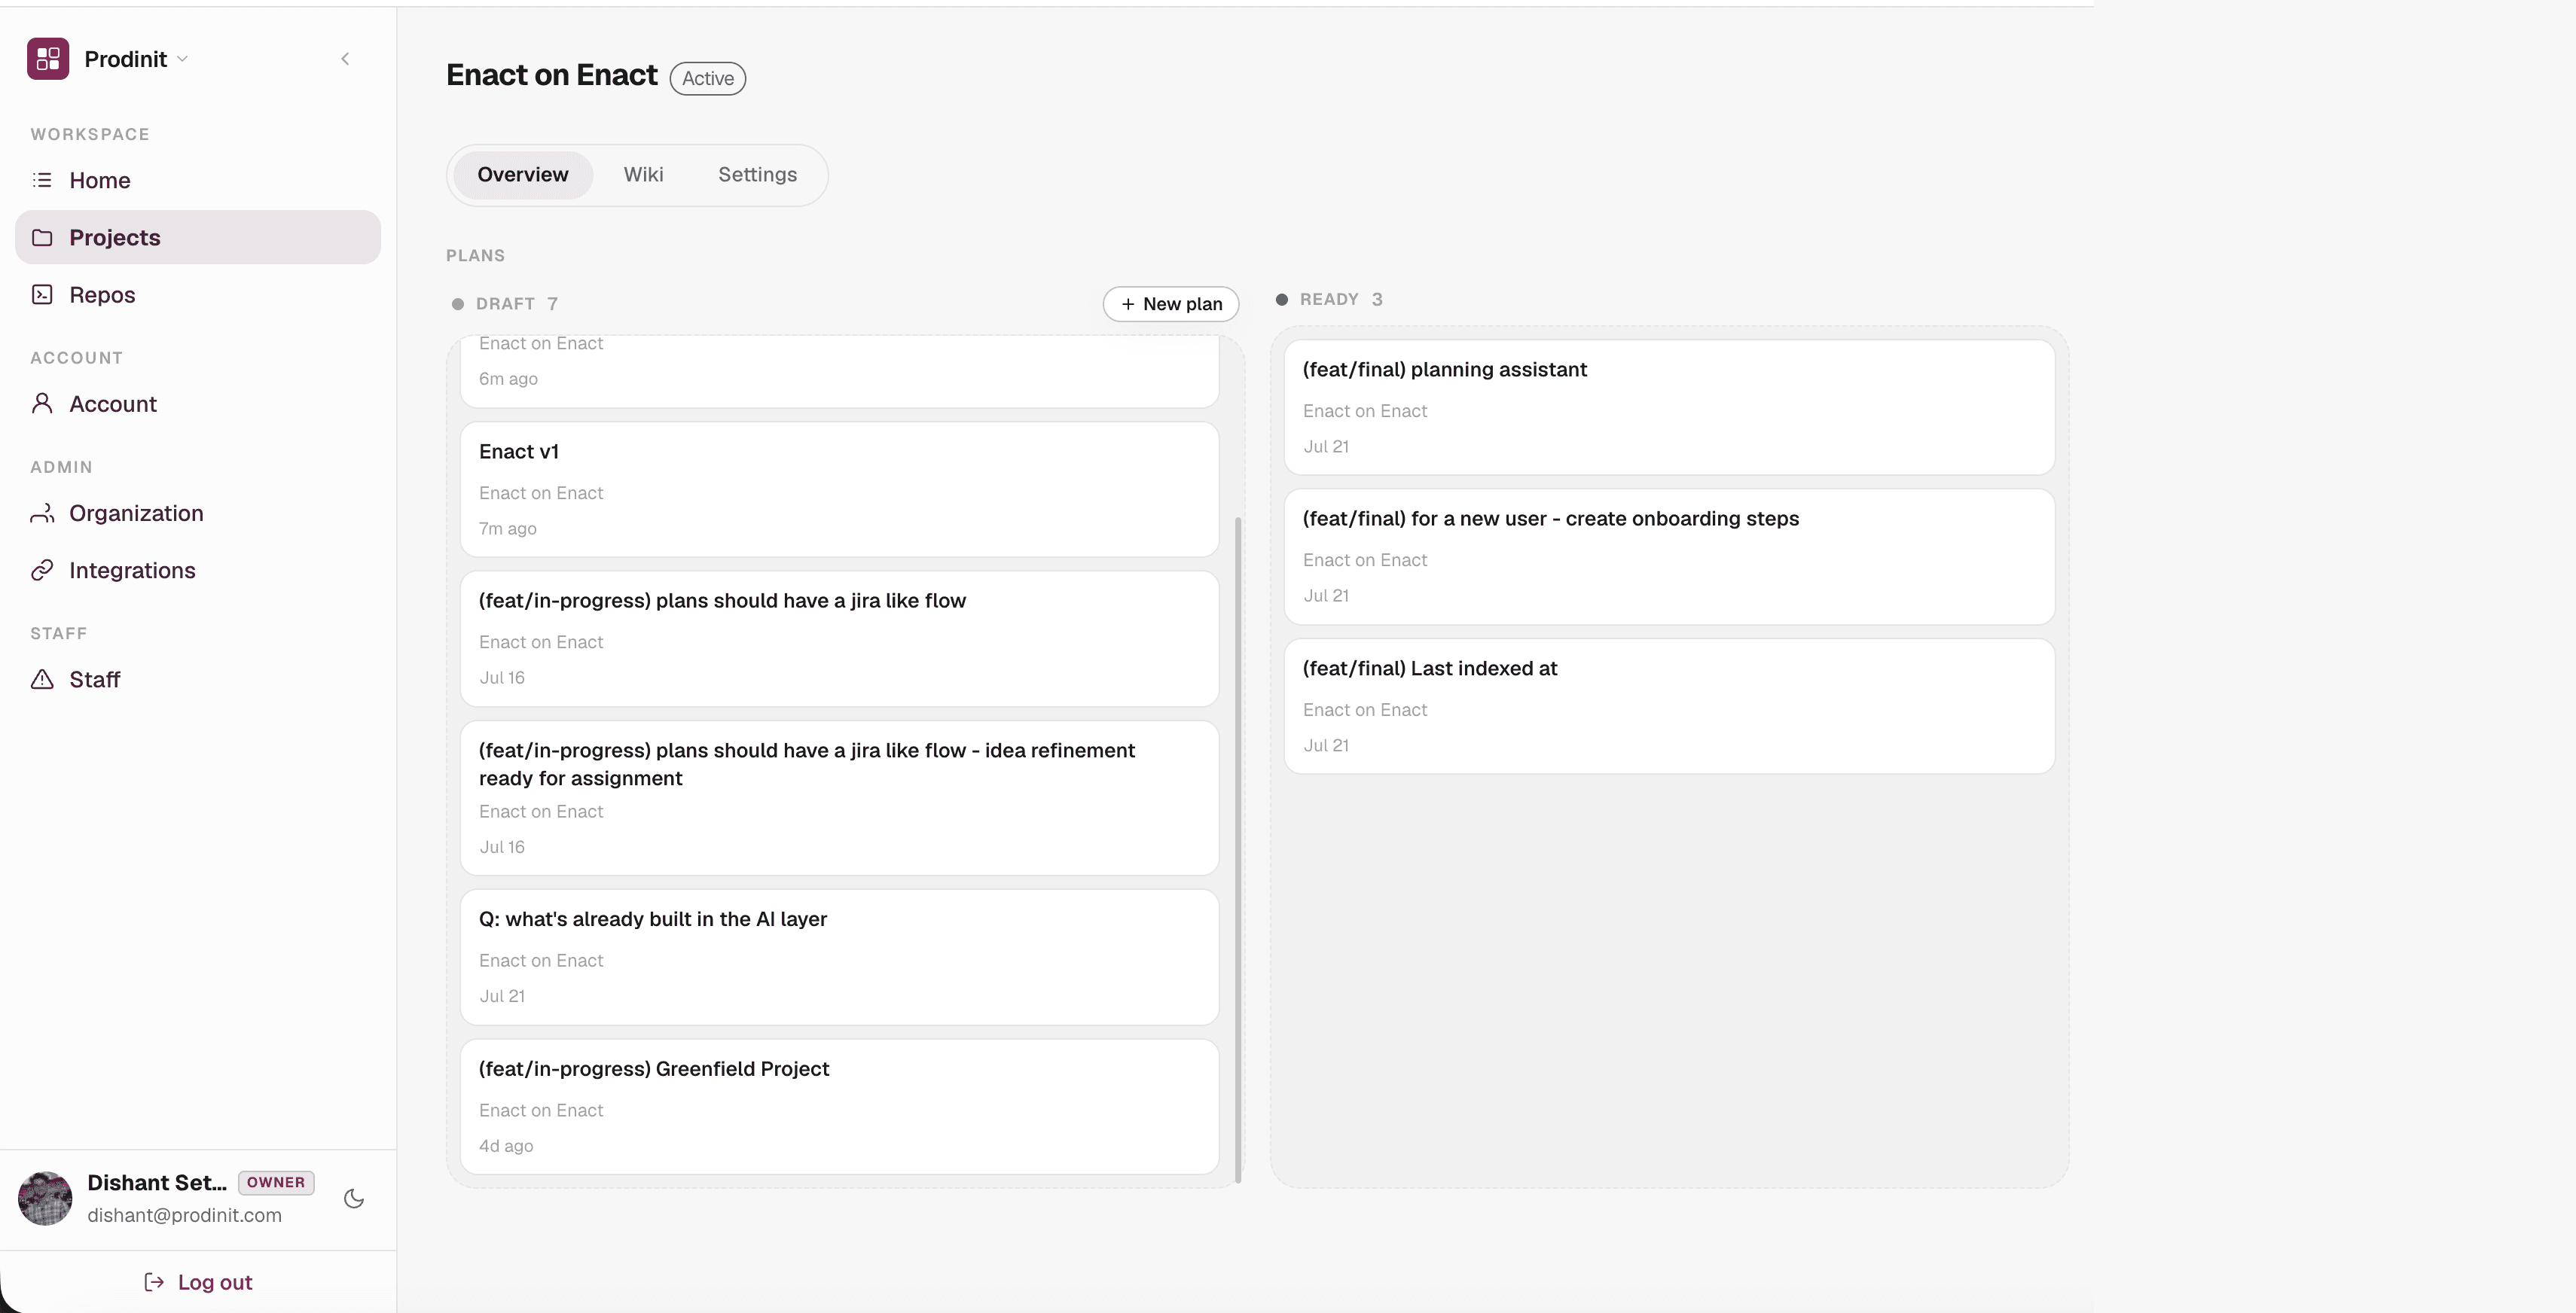Image resolution: width=2576 pixels, height=1313 pixels.
Task: Open Account in the sidebar
Action: click(198, 404)
